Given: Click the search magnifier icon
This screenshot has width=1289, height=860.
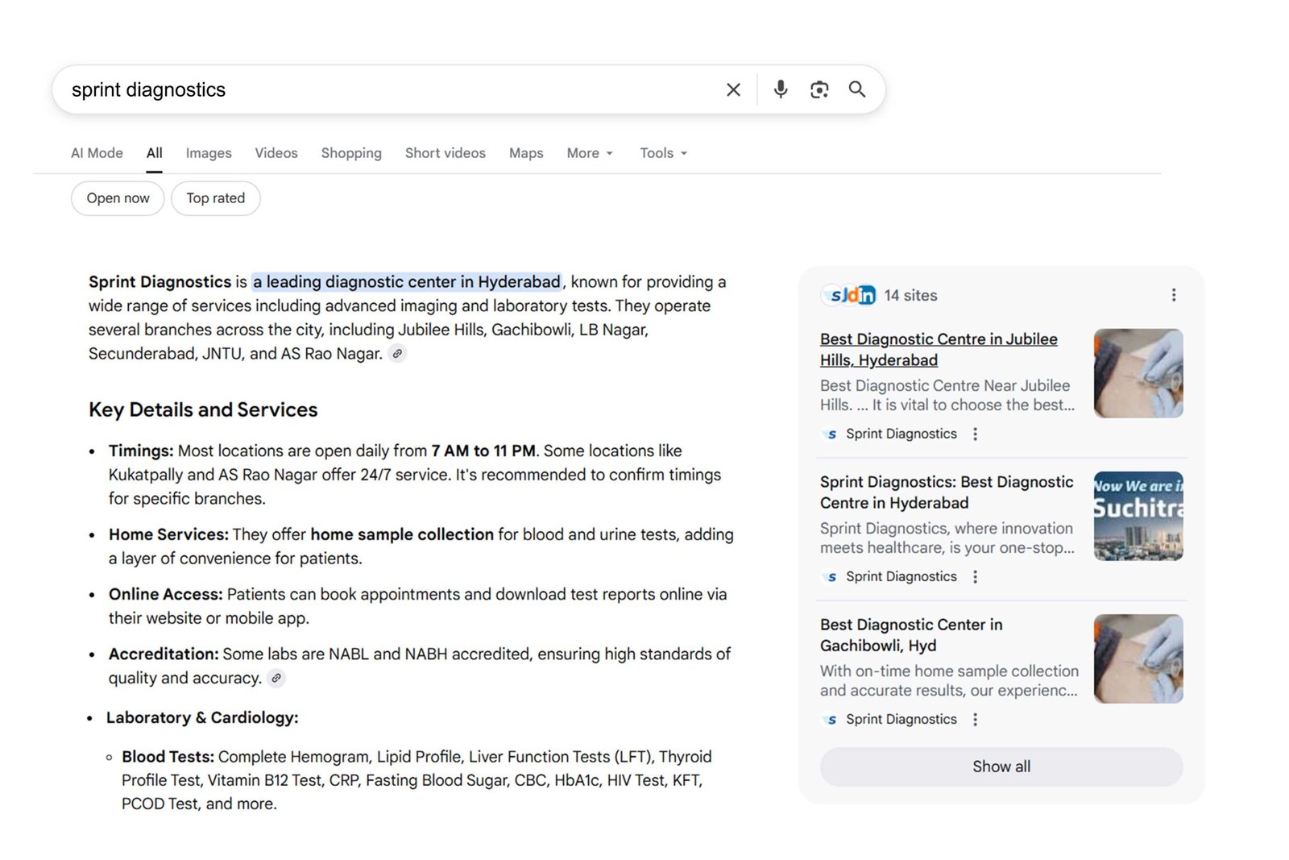Looking at the screenshot, I should (856, 89).
